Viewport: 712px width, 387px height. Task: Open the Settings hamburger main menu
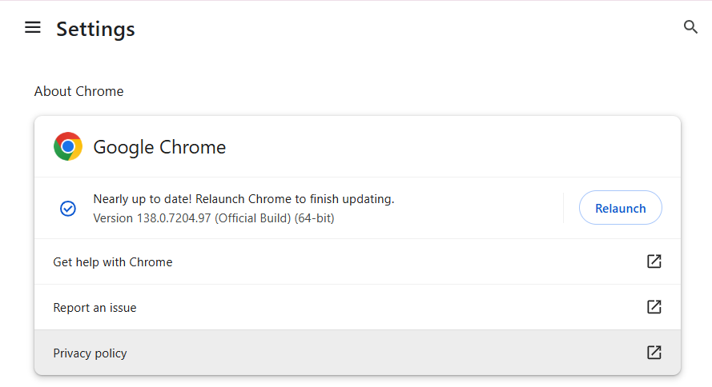32,28
